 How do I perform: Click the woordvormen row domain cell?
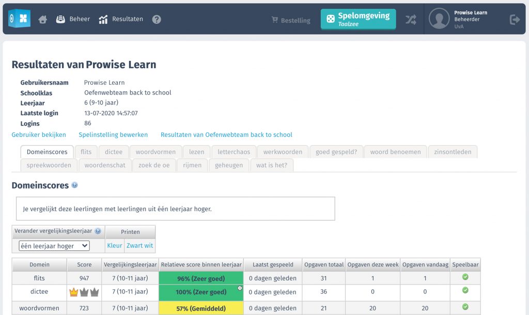[x=39, y=308]
